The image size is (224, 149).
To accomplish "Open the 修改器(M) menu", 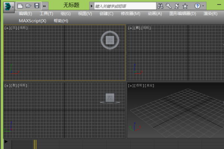I will pyautogui.click(x=131, y=14).
